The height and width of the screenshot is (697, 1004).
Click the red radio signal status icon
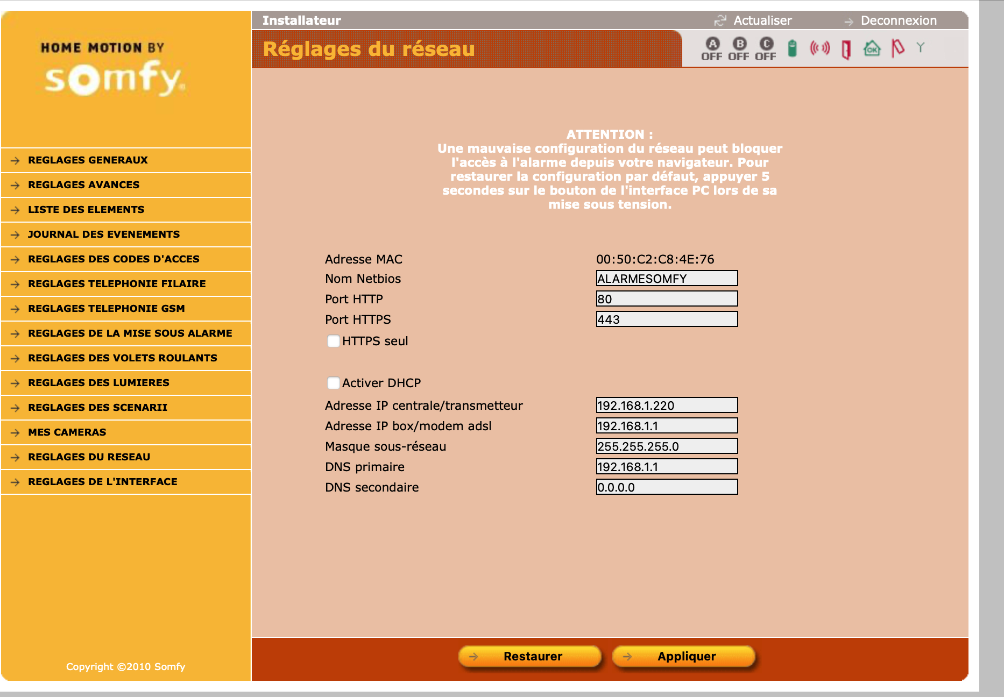click(x=820, y=48)
